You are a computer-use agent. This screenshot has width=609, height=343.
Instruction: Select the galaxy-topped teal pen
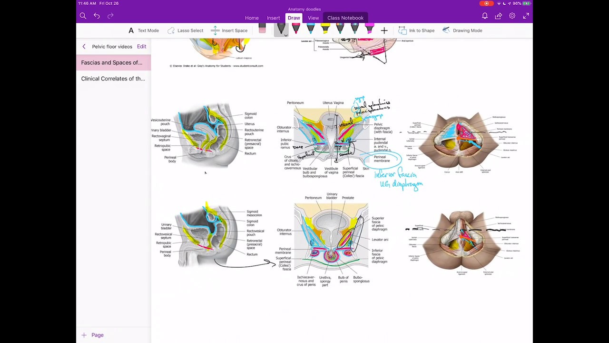pos(355,30)
